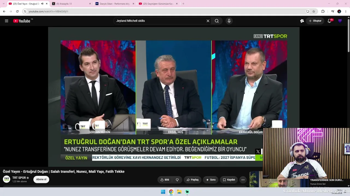350x196 pixels.
Task: Click the X logo on video overlay
Action: click(258, 152)
